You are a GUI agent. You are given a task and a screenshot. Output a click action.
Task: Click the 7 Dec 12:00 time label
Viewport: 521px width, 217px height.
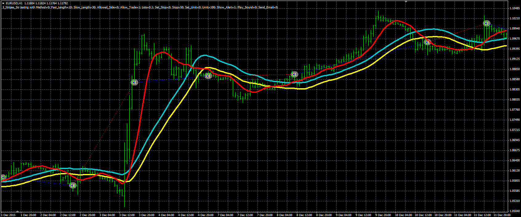point(245,215)
